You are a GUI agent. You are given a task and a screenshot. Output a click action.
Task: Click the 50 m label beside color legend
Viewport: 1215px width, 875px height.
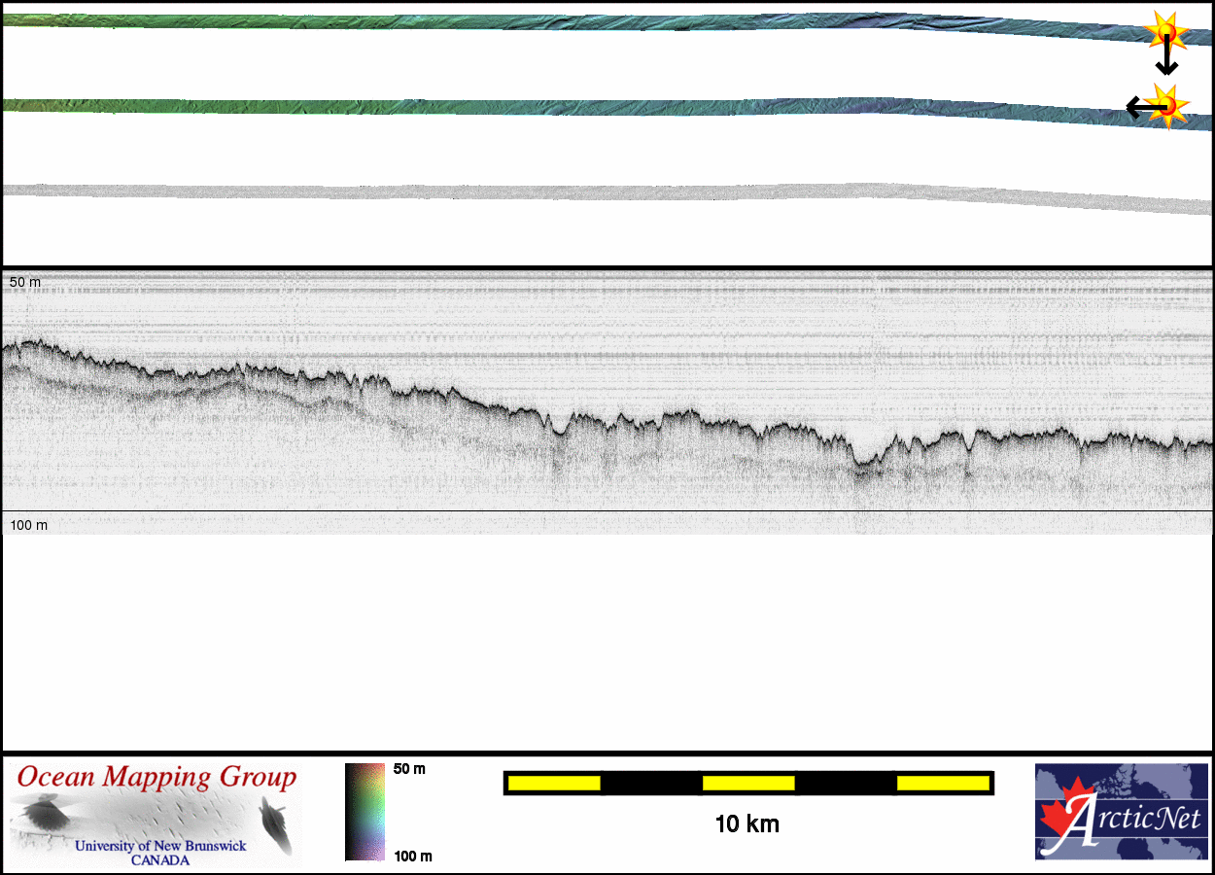(x=409, y=769)
